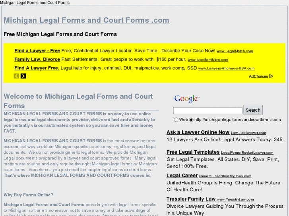Visit www.LegalMatch.com link
Image resolution: width=289 pixels, height=216 pixels.
click(235, 51)
